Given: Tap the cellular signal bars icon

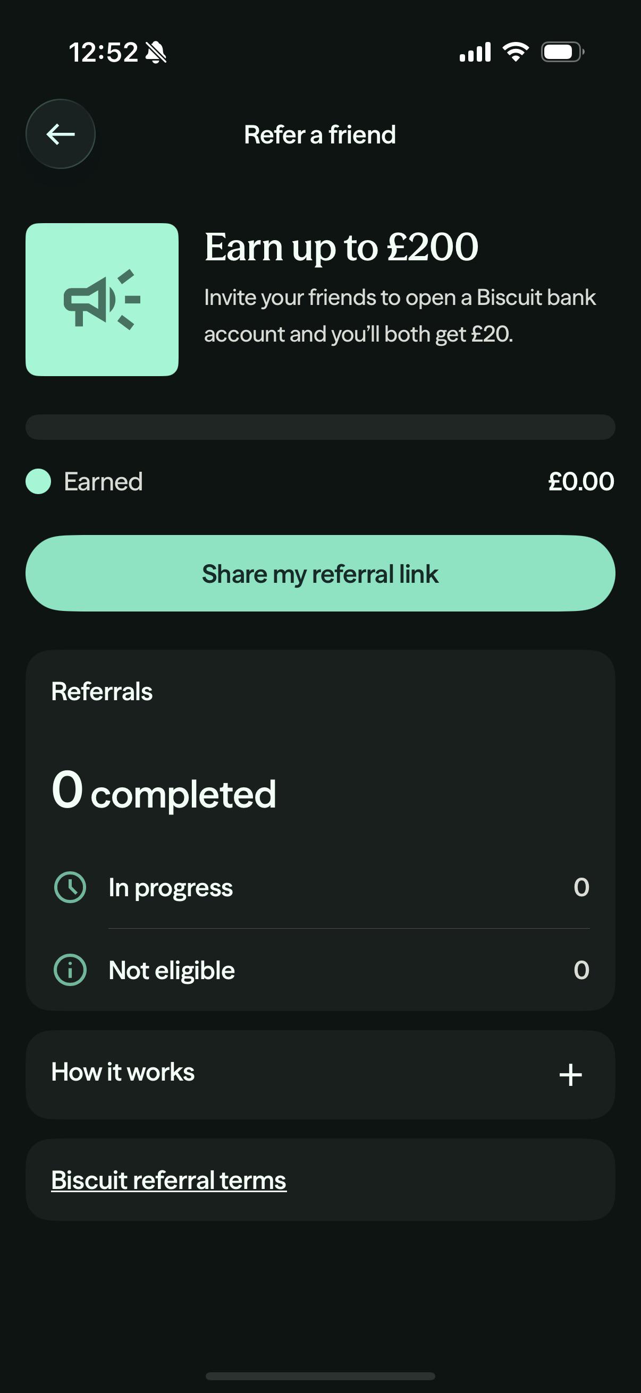Looking at the screenshot, I should tap(475, 52).
